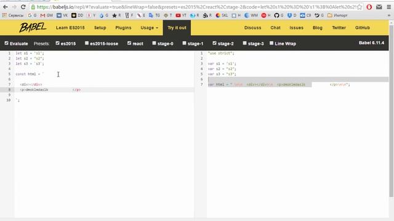Open the 'Y' bookmark

tap(91, 15)
